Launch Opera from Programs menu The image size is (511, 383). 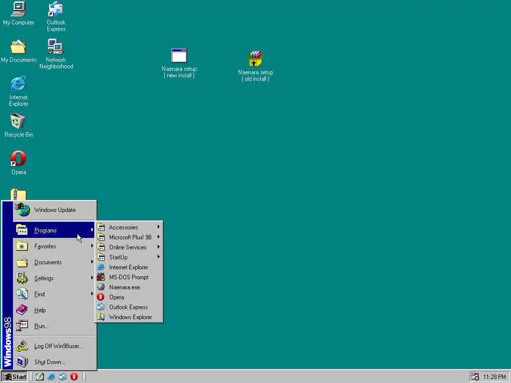pyautogui.click(x=129, y=297)
